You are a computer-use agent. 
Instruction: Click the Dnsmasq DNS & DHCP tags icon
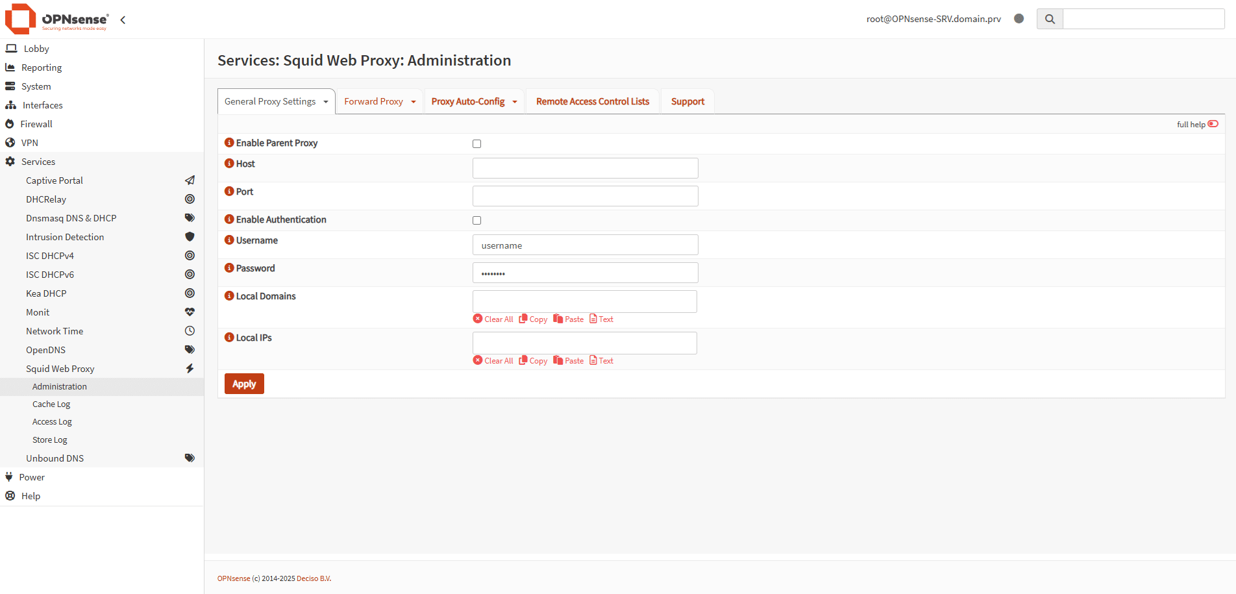[190, 218]
